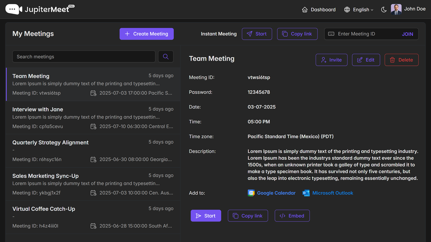
Task: Click the globe language icon
Action: (347, 9)
